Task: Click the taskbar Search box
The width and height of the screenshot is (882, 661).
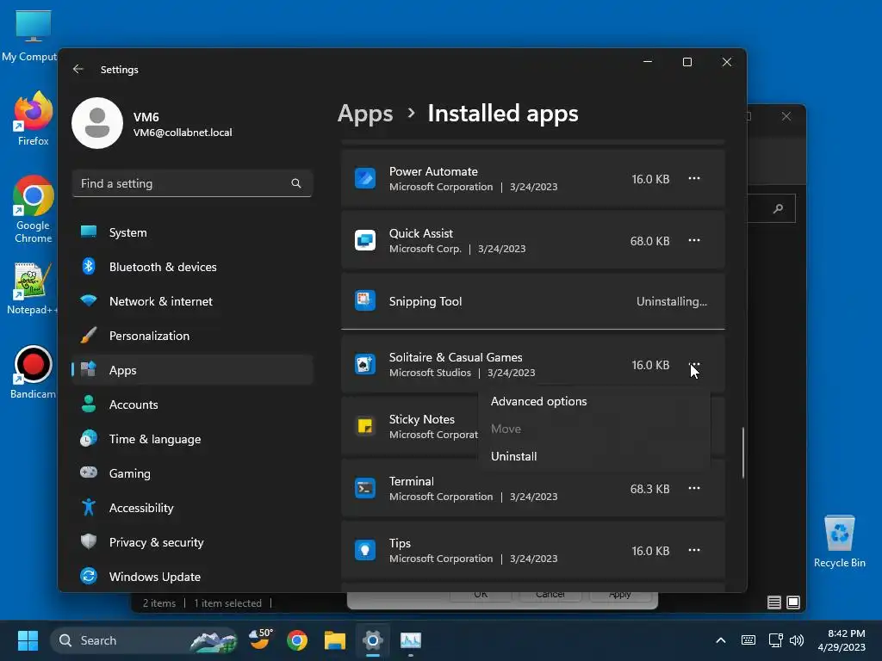Action: click(144, 640)
